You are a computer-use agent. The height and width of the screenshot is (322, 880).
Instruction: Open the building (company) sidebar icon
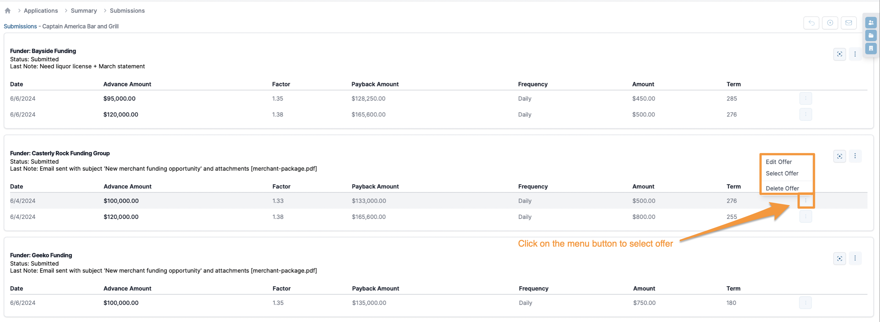[x=871, y=48]
